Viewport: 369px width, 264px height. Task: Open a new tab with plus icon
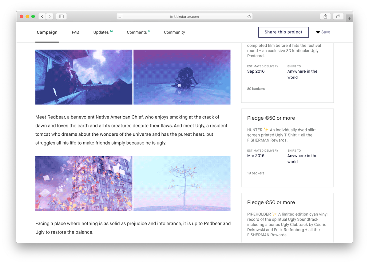click(x=349, y=18)
